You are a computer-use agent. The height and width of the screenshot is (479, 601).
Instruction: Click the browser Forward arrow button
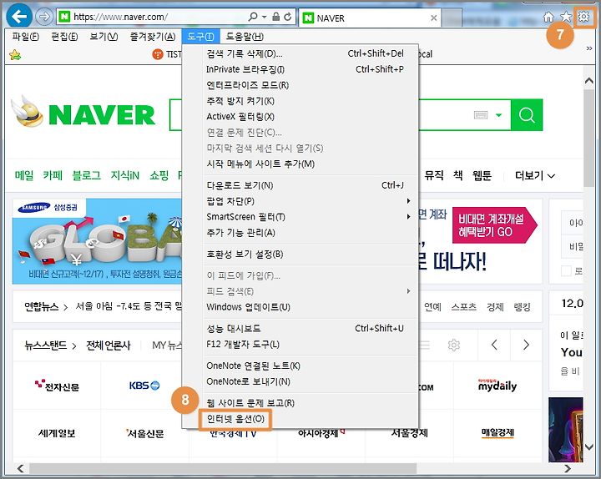[x=44, y=17]
